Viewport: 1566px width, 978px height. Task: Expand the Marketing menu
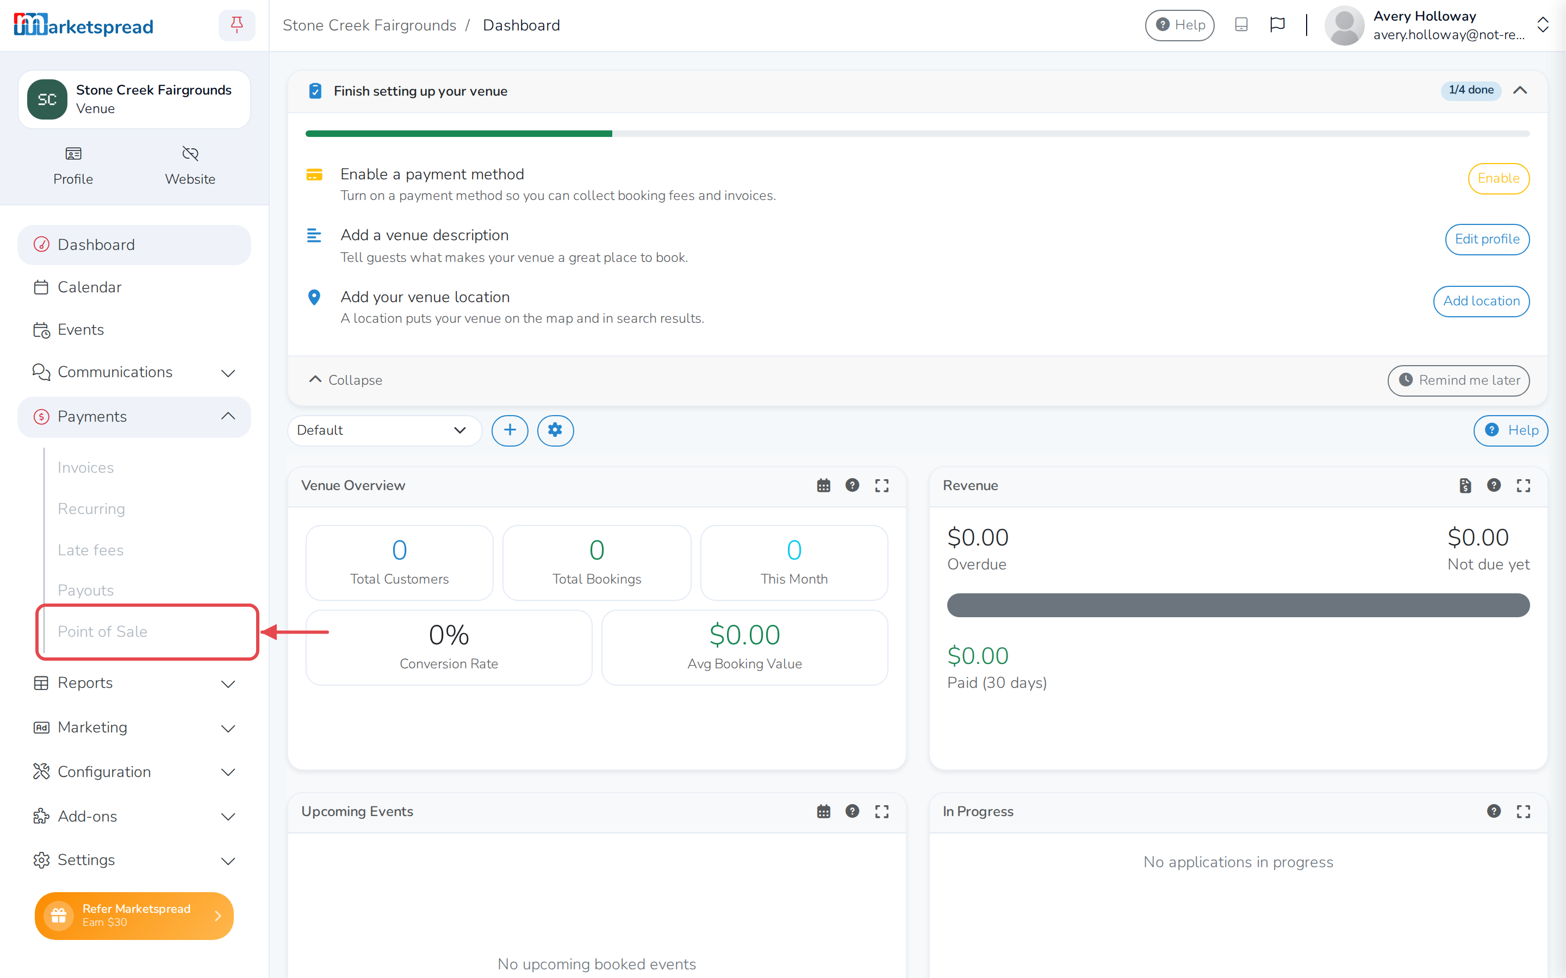(134, 728)
